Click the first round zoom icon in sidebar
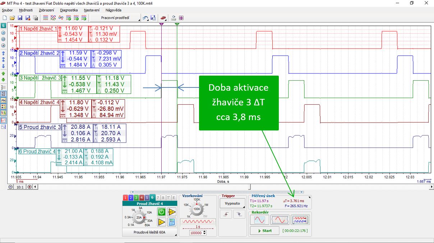The width and height of the screenshot is (434, 243). 3,32
